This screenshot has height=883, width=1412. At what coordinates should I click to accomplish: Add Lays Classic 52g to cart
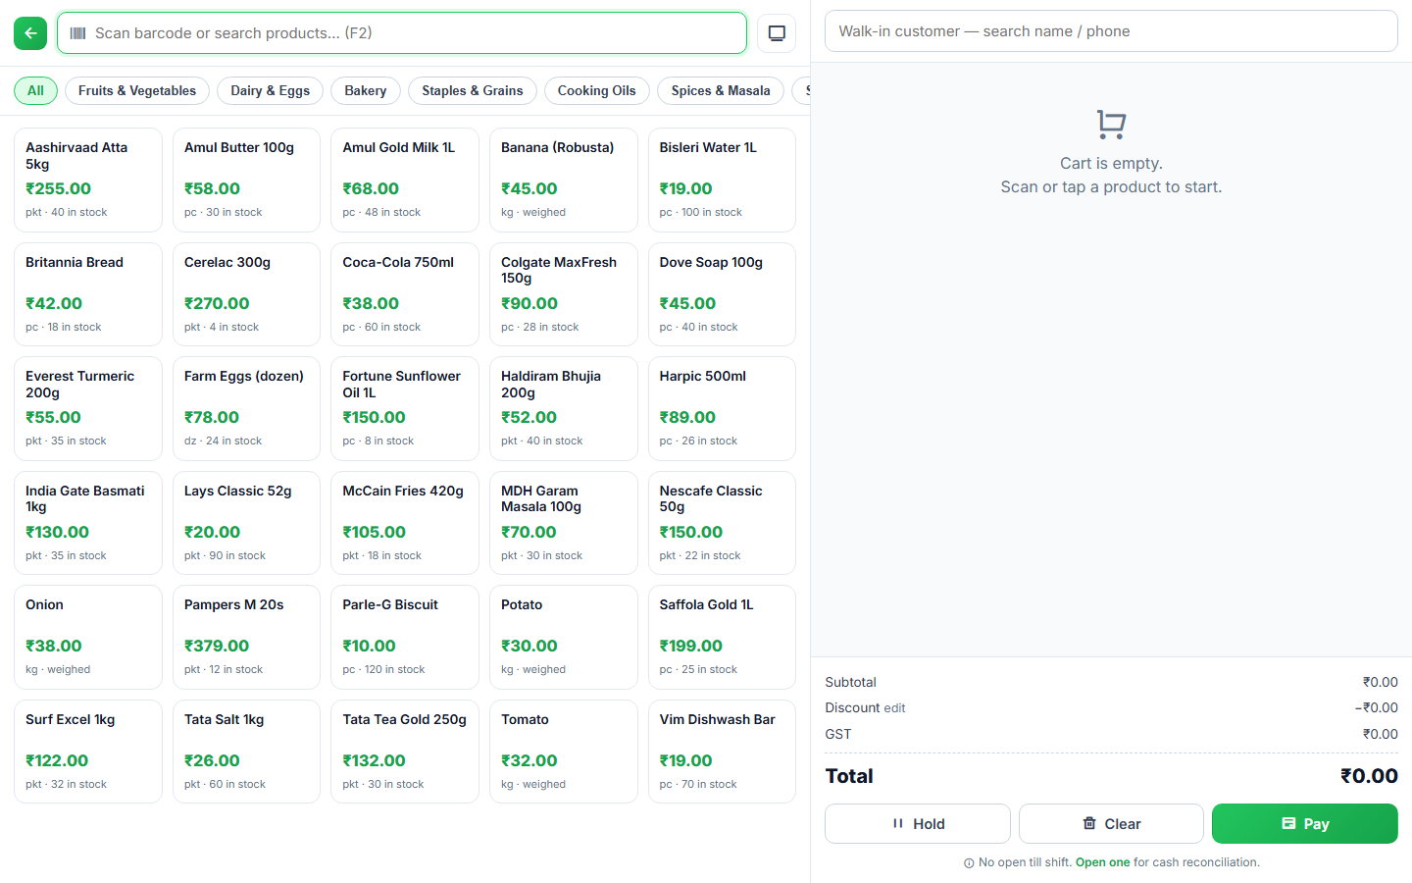coord(246,523)
